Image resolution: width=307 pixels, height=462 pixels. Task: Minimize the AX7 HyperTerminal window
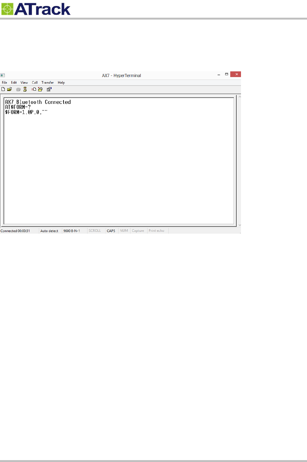219,75
